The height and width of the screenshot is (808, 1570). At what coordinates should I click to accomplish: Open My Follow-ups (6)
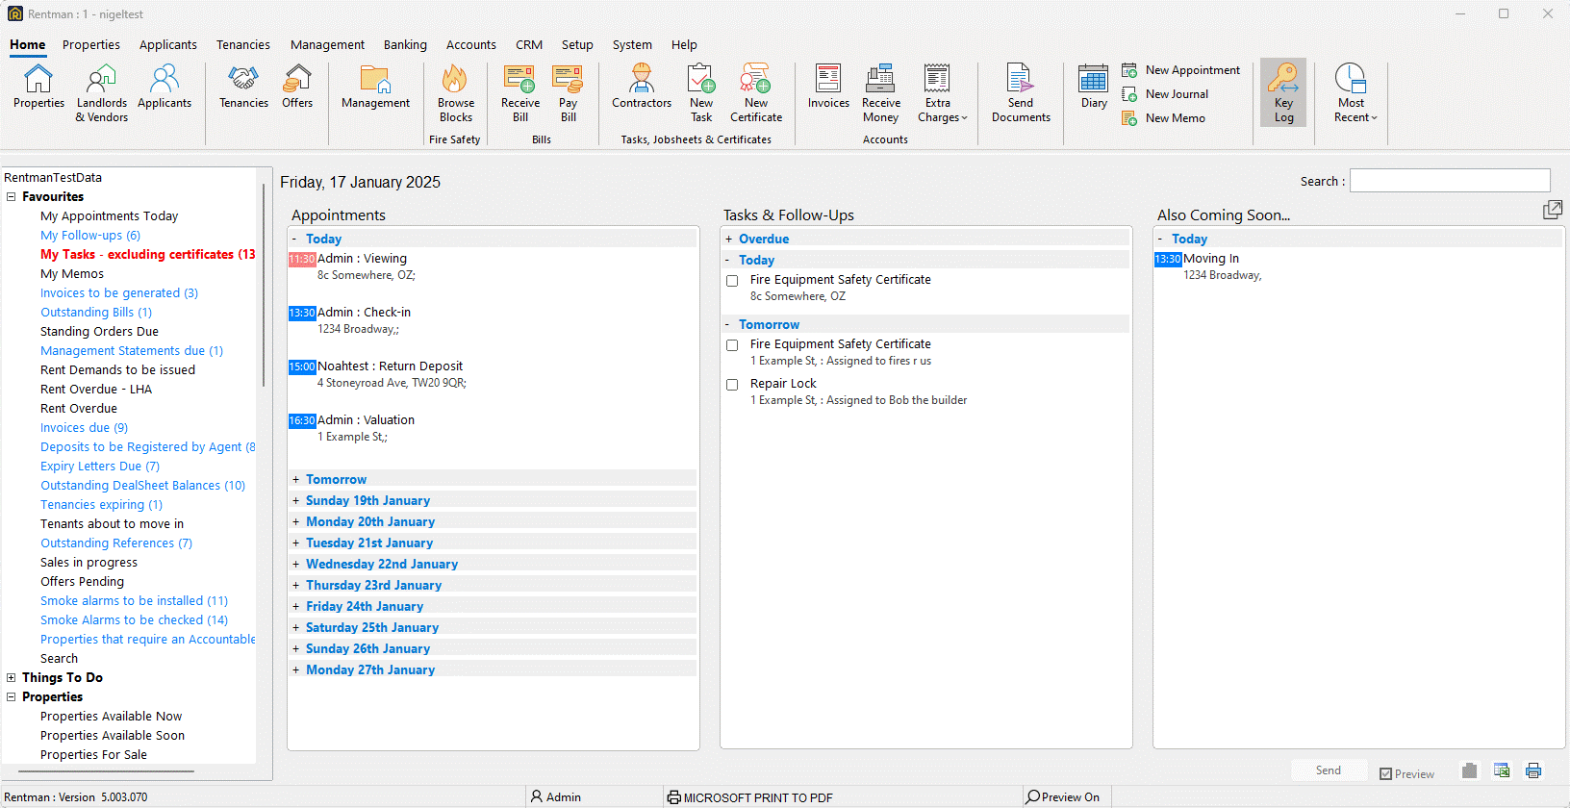(90, 236)
